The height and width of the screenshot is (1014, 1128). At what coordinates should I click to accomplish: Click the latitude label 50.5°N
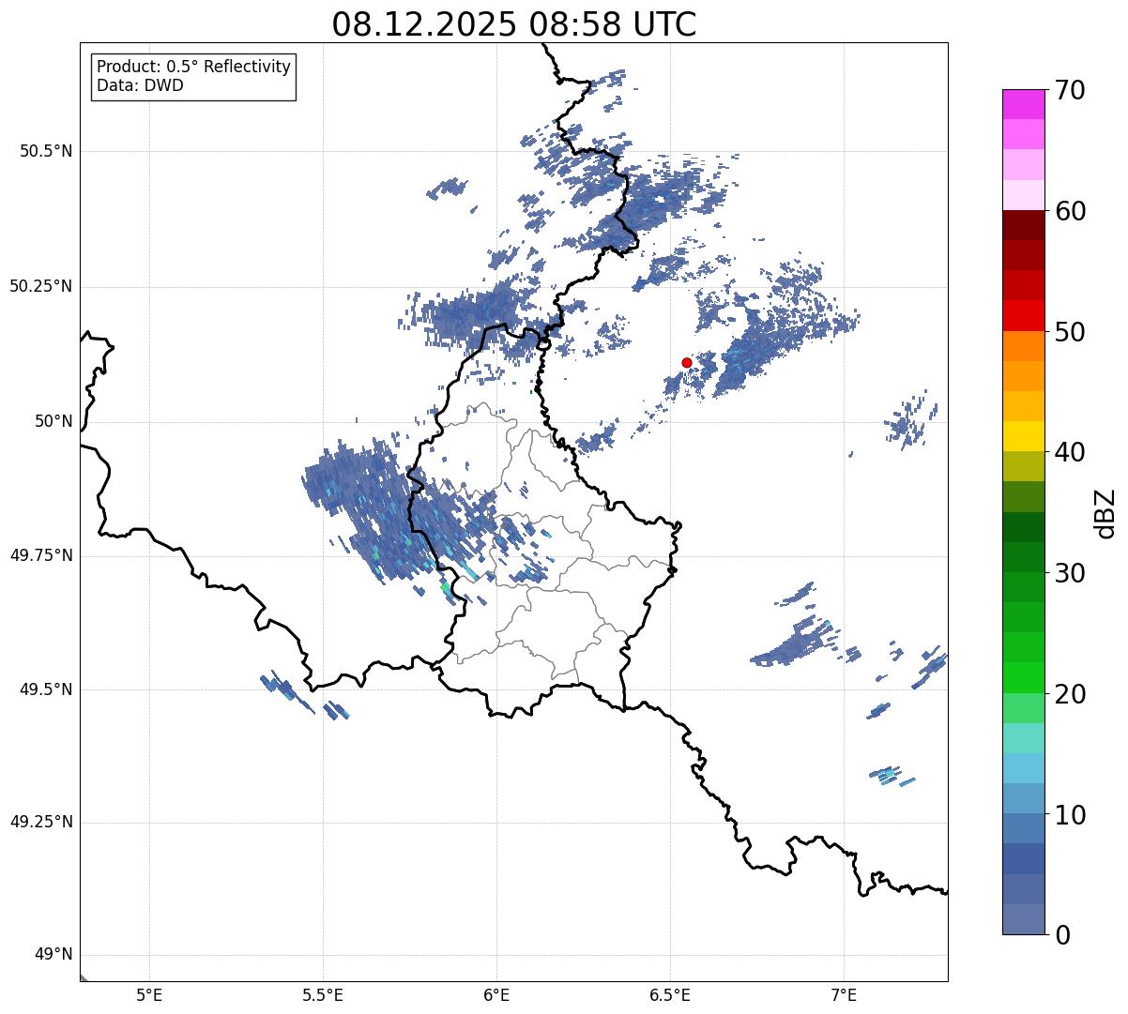pyautogui.click(x=46, y=151)
